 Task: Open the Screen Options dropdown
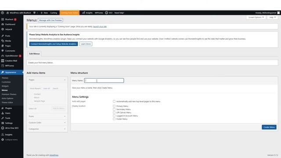coord(256,18)
